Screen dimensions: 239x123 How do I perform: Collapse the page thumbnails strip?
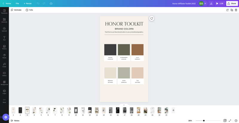coord(124,105)
